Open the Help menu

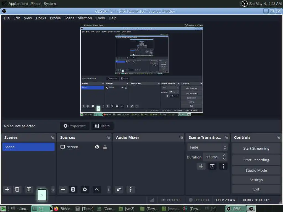point(112,18)
